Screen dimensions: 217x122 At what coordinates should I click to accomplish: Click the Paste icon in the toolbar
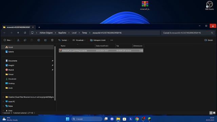(32, 40)
